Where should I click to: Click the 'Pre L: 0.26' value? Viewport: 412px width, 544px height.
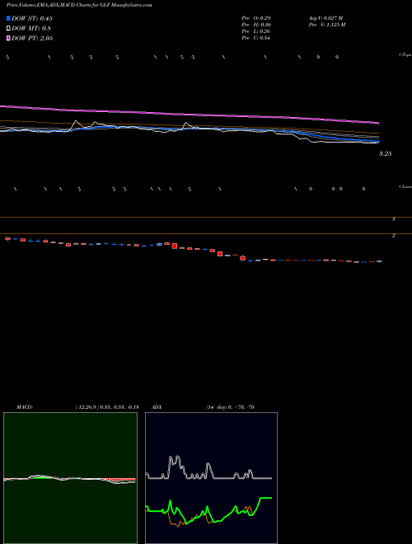point(256,31)
